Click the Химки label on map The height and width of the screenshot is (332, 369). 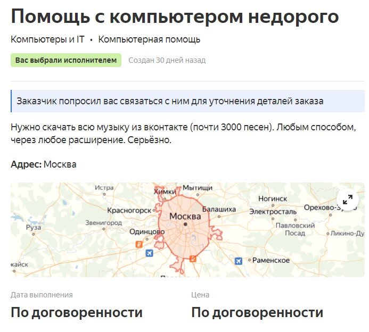tap(165, 192)
